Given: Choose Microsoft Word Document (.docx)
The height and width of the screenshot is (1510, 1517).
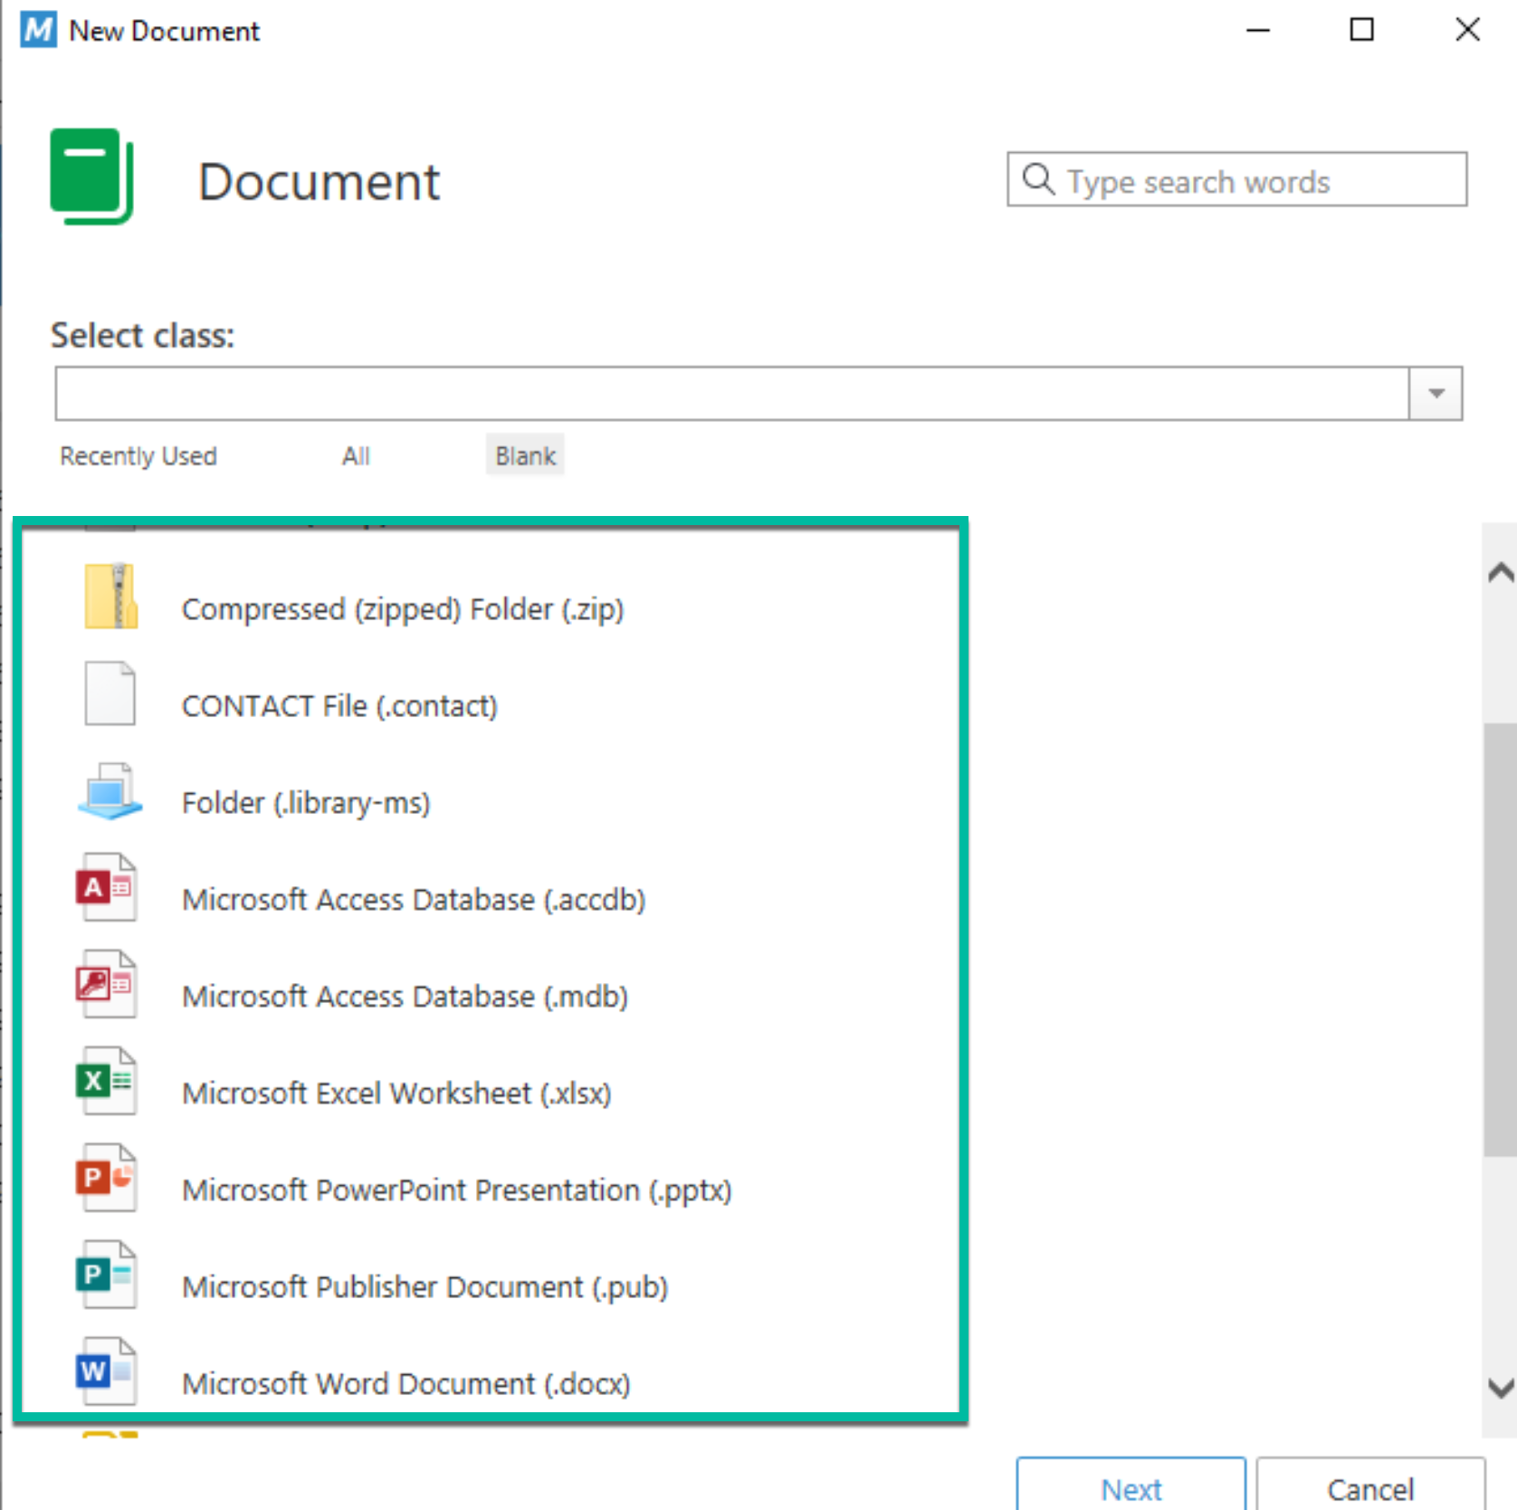Looking at the screenshot, I should 405,1384.
